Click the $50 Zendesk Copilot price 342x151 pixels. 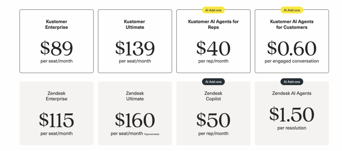pyautogui.click(x=213, y=120)
